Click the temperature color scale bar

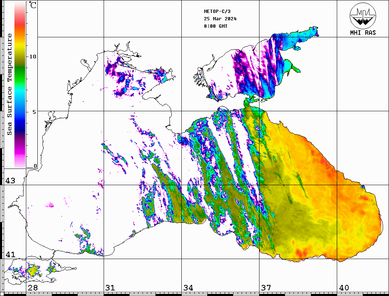[x=20, y=85]
